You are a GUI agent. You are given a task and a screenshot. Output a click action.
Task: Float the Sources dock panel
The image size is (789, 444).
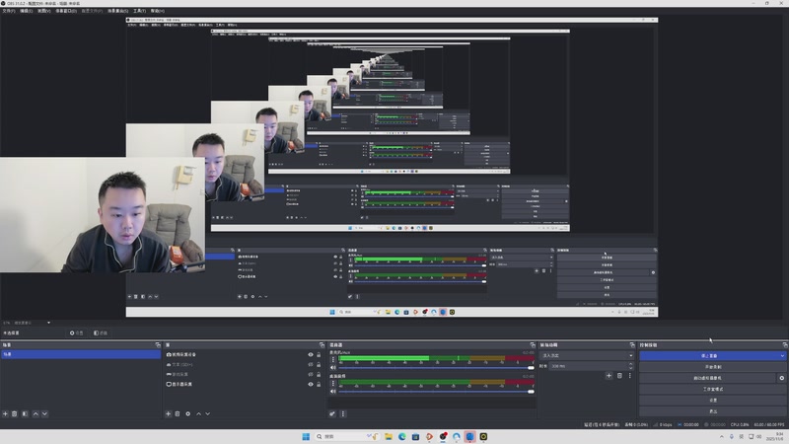click(323, 344)
